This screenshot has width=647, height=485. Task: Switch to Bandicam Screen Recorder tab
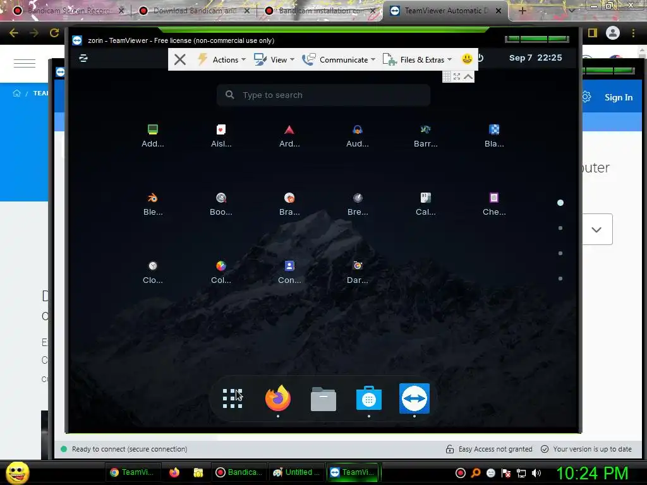tap(68, 11)
